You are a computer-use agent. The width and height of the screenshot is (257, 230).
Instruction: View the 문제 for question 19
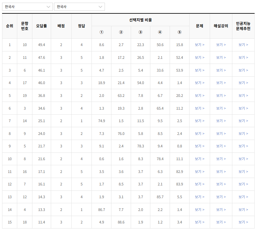(x=199, y=95)
